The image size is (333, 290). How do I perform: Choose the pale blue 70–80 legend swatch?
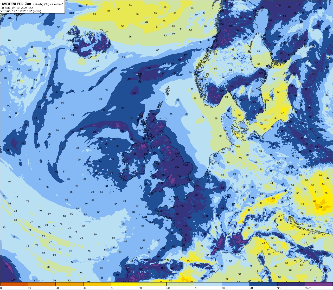click(208, 284)
